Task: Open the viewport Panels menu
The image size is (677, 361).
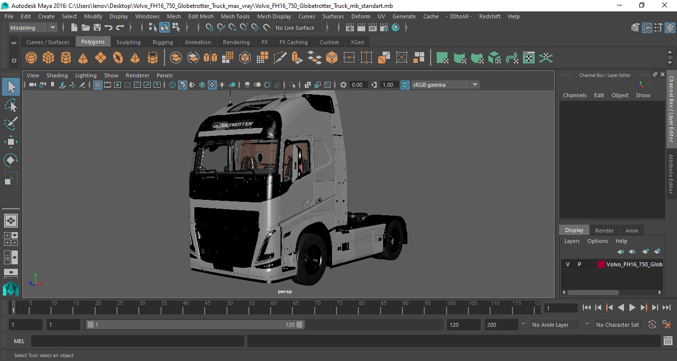Action: point(165,75)
